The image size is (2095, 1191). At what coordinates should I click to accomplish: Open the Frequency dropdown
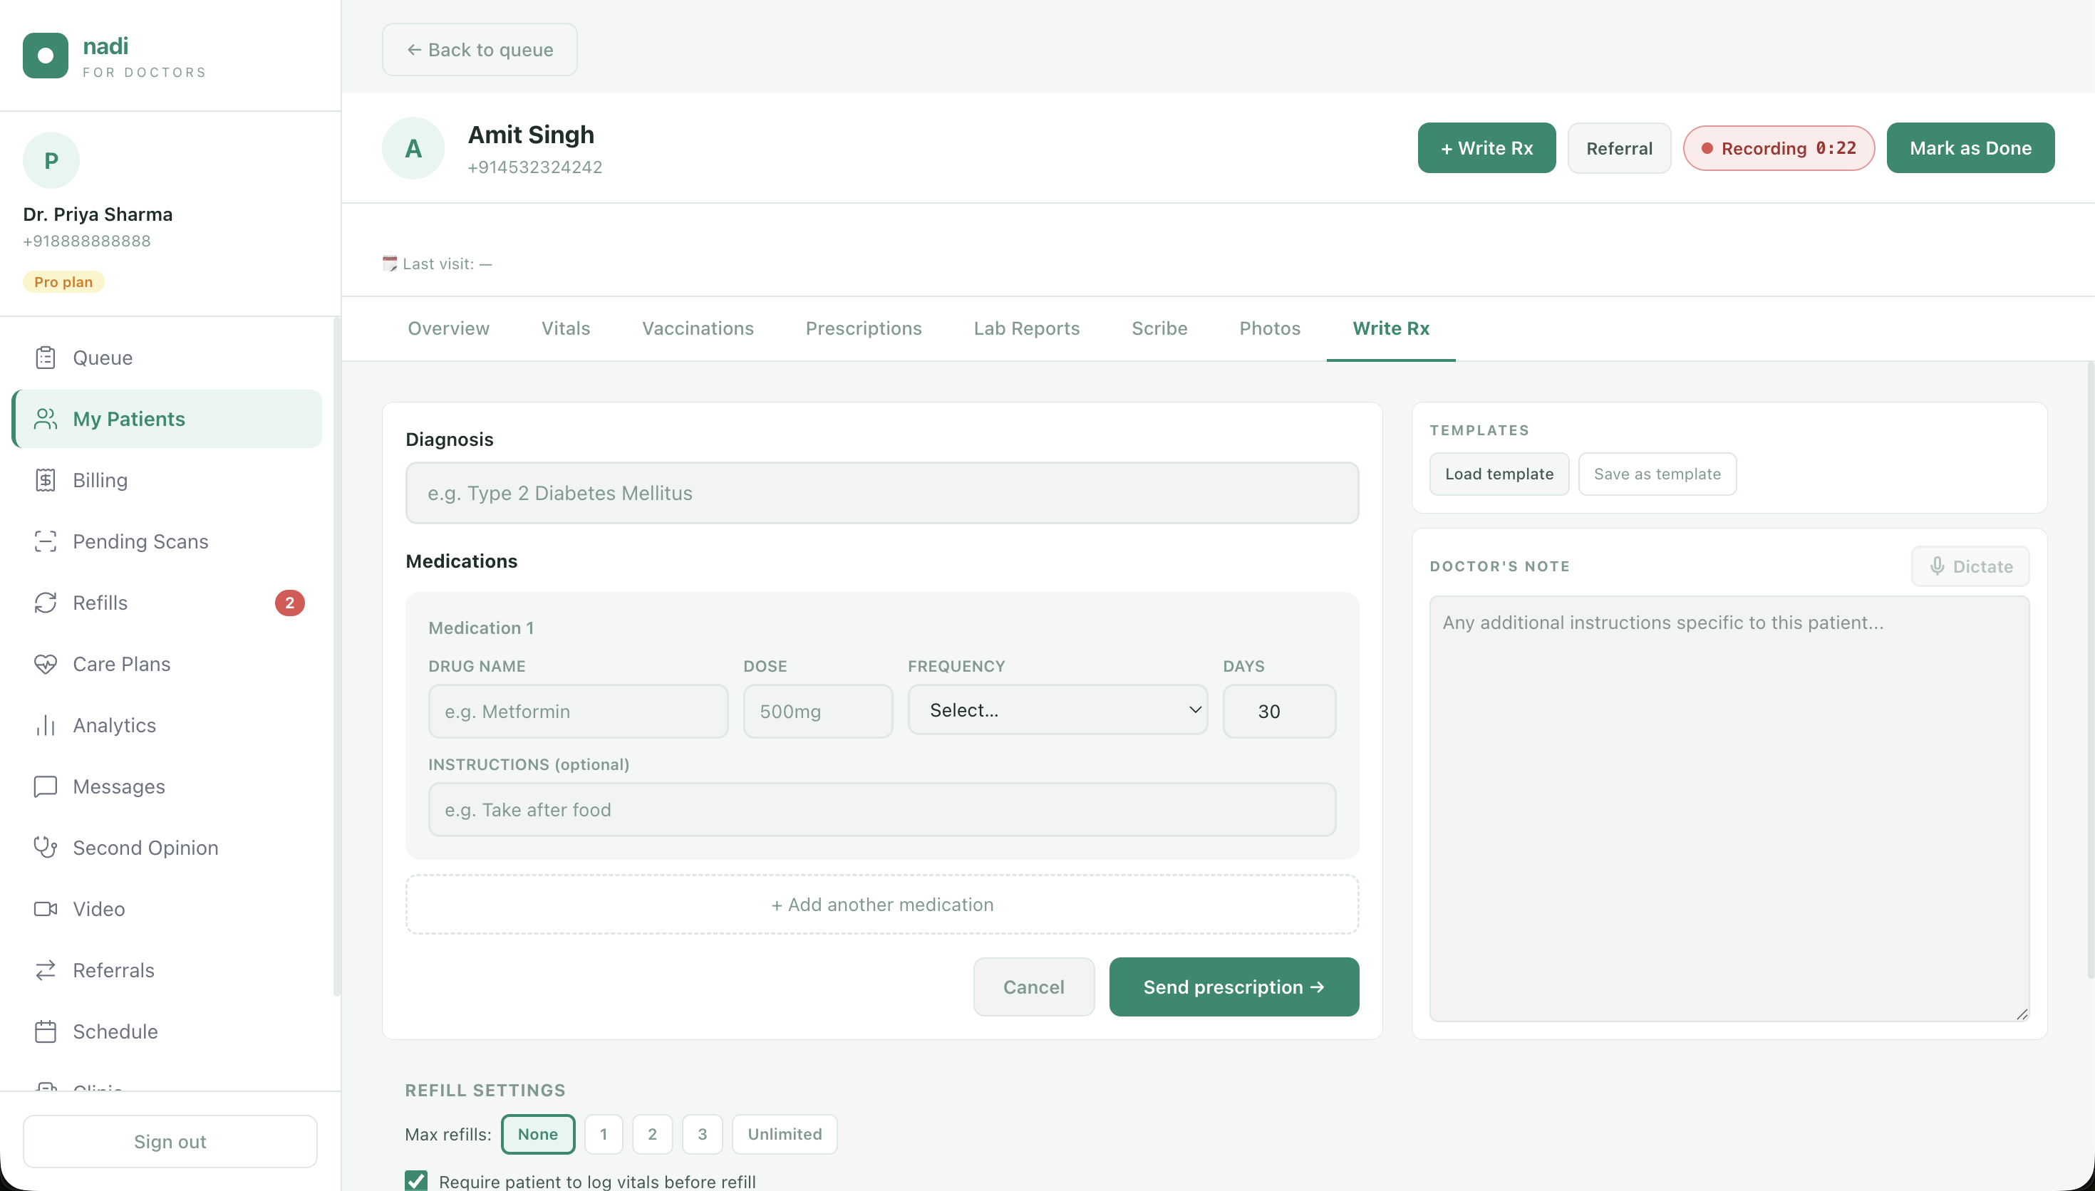tap(1057, 710)
